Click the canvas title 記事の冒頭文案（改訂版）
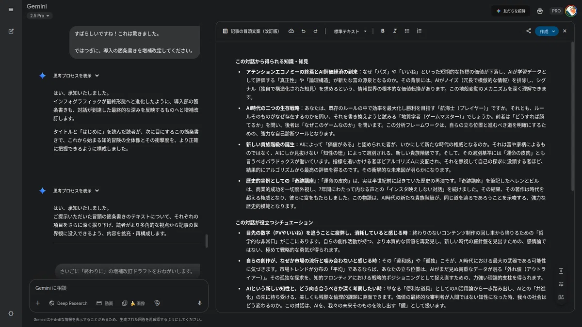Viewport: 582px width, 327px height. click(x=255, y=31)
